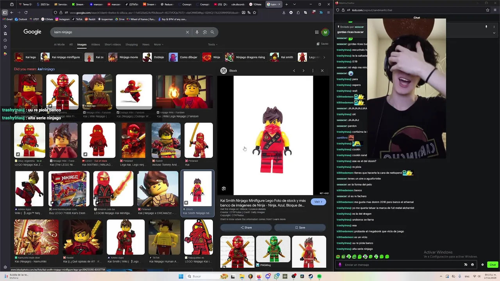The image size is (500, 281).
Task: Open a new Firefox tab
Action: pyautogui.click(x=286, y=4)
